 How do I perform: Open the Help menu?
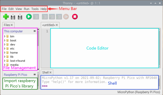tap(43, 9)
